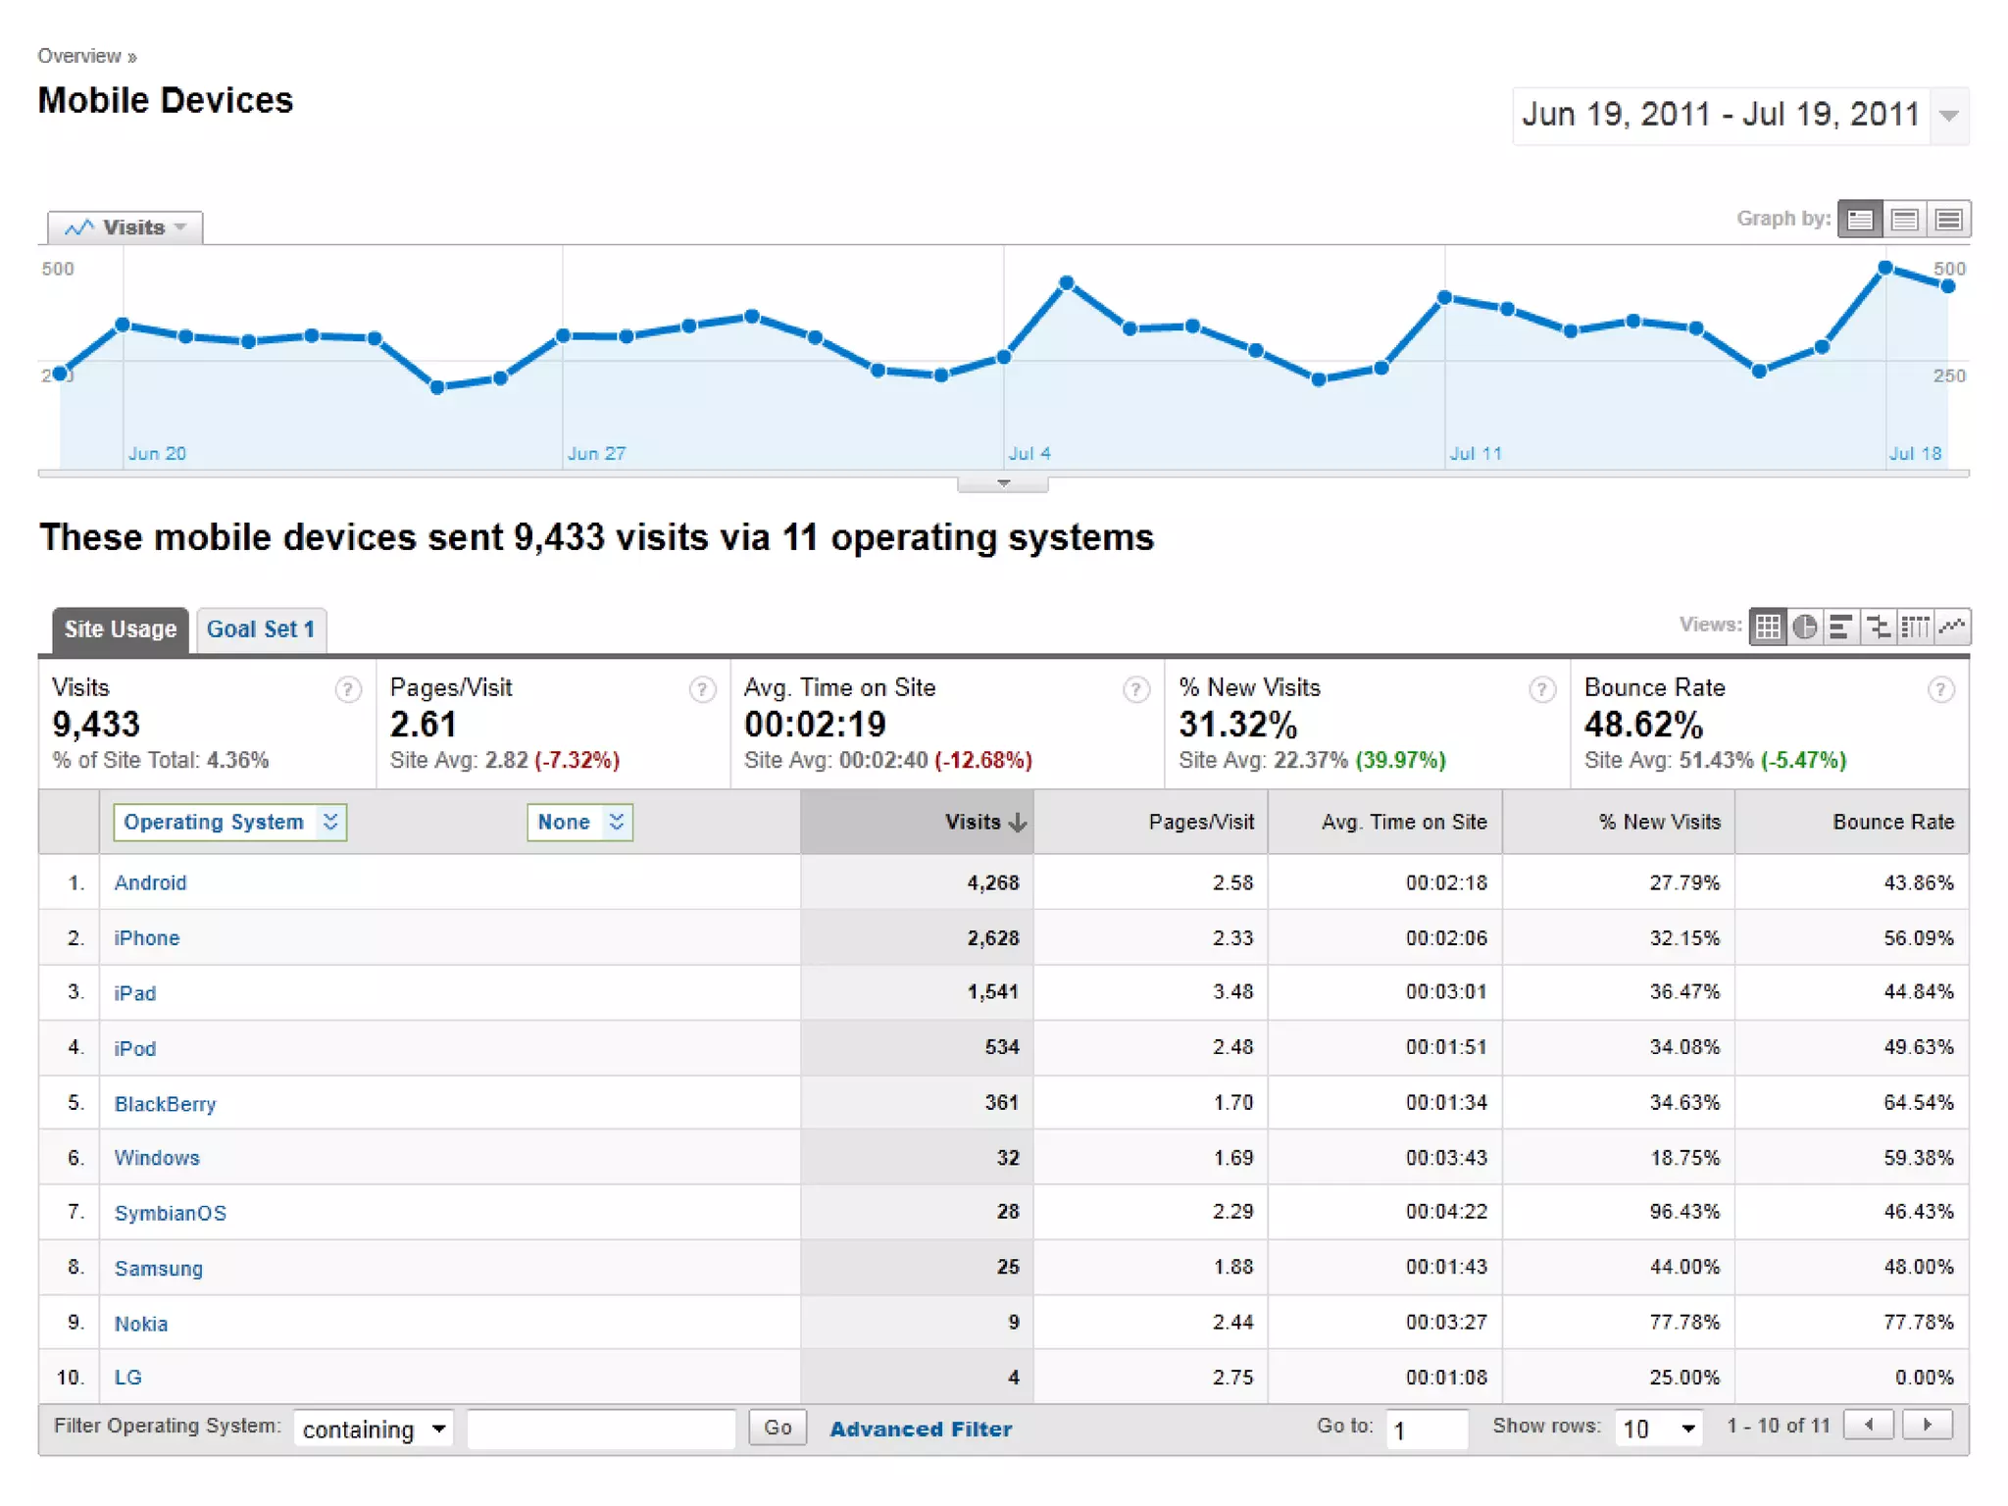Select the table data view icon
Image resolution: width=2008 pixels, height=1506 pixels.
(x=1768, y=627)
